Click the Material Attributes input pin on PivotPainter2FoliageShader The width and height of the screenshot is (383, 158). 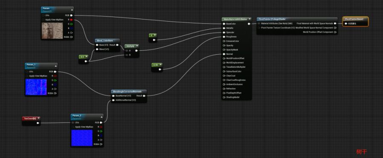click(x=259, y=24)
